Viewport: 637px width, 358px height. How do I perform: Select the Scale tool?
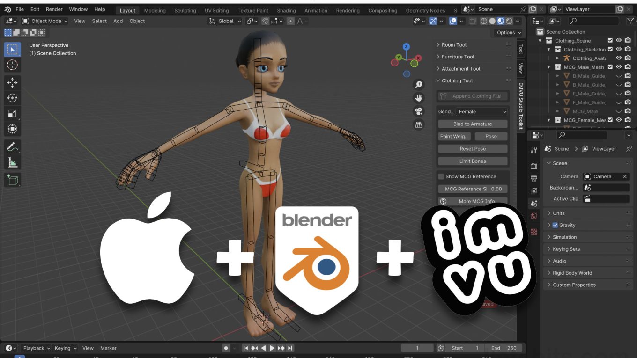13,113
